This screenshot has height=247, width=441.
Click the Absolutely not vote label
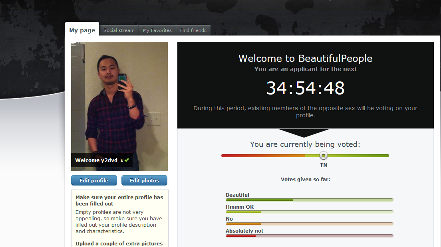[x=244, y=231]
